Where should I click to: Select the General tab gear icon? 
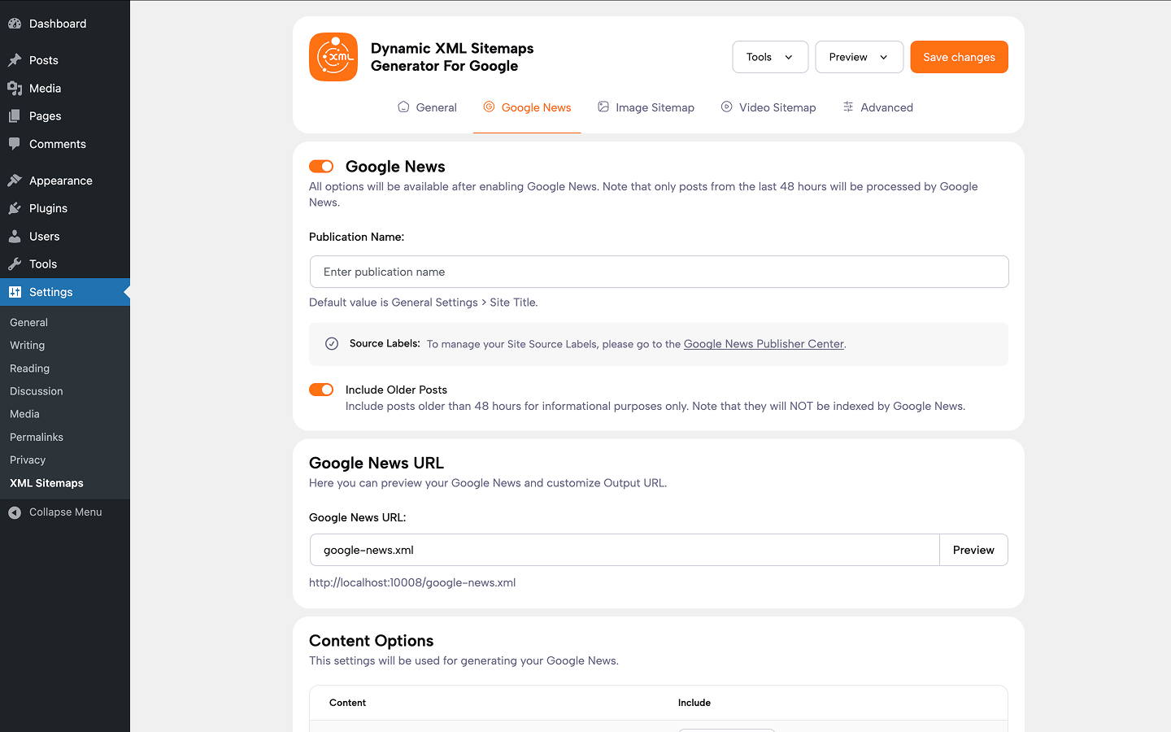click(403, 107)
